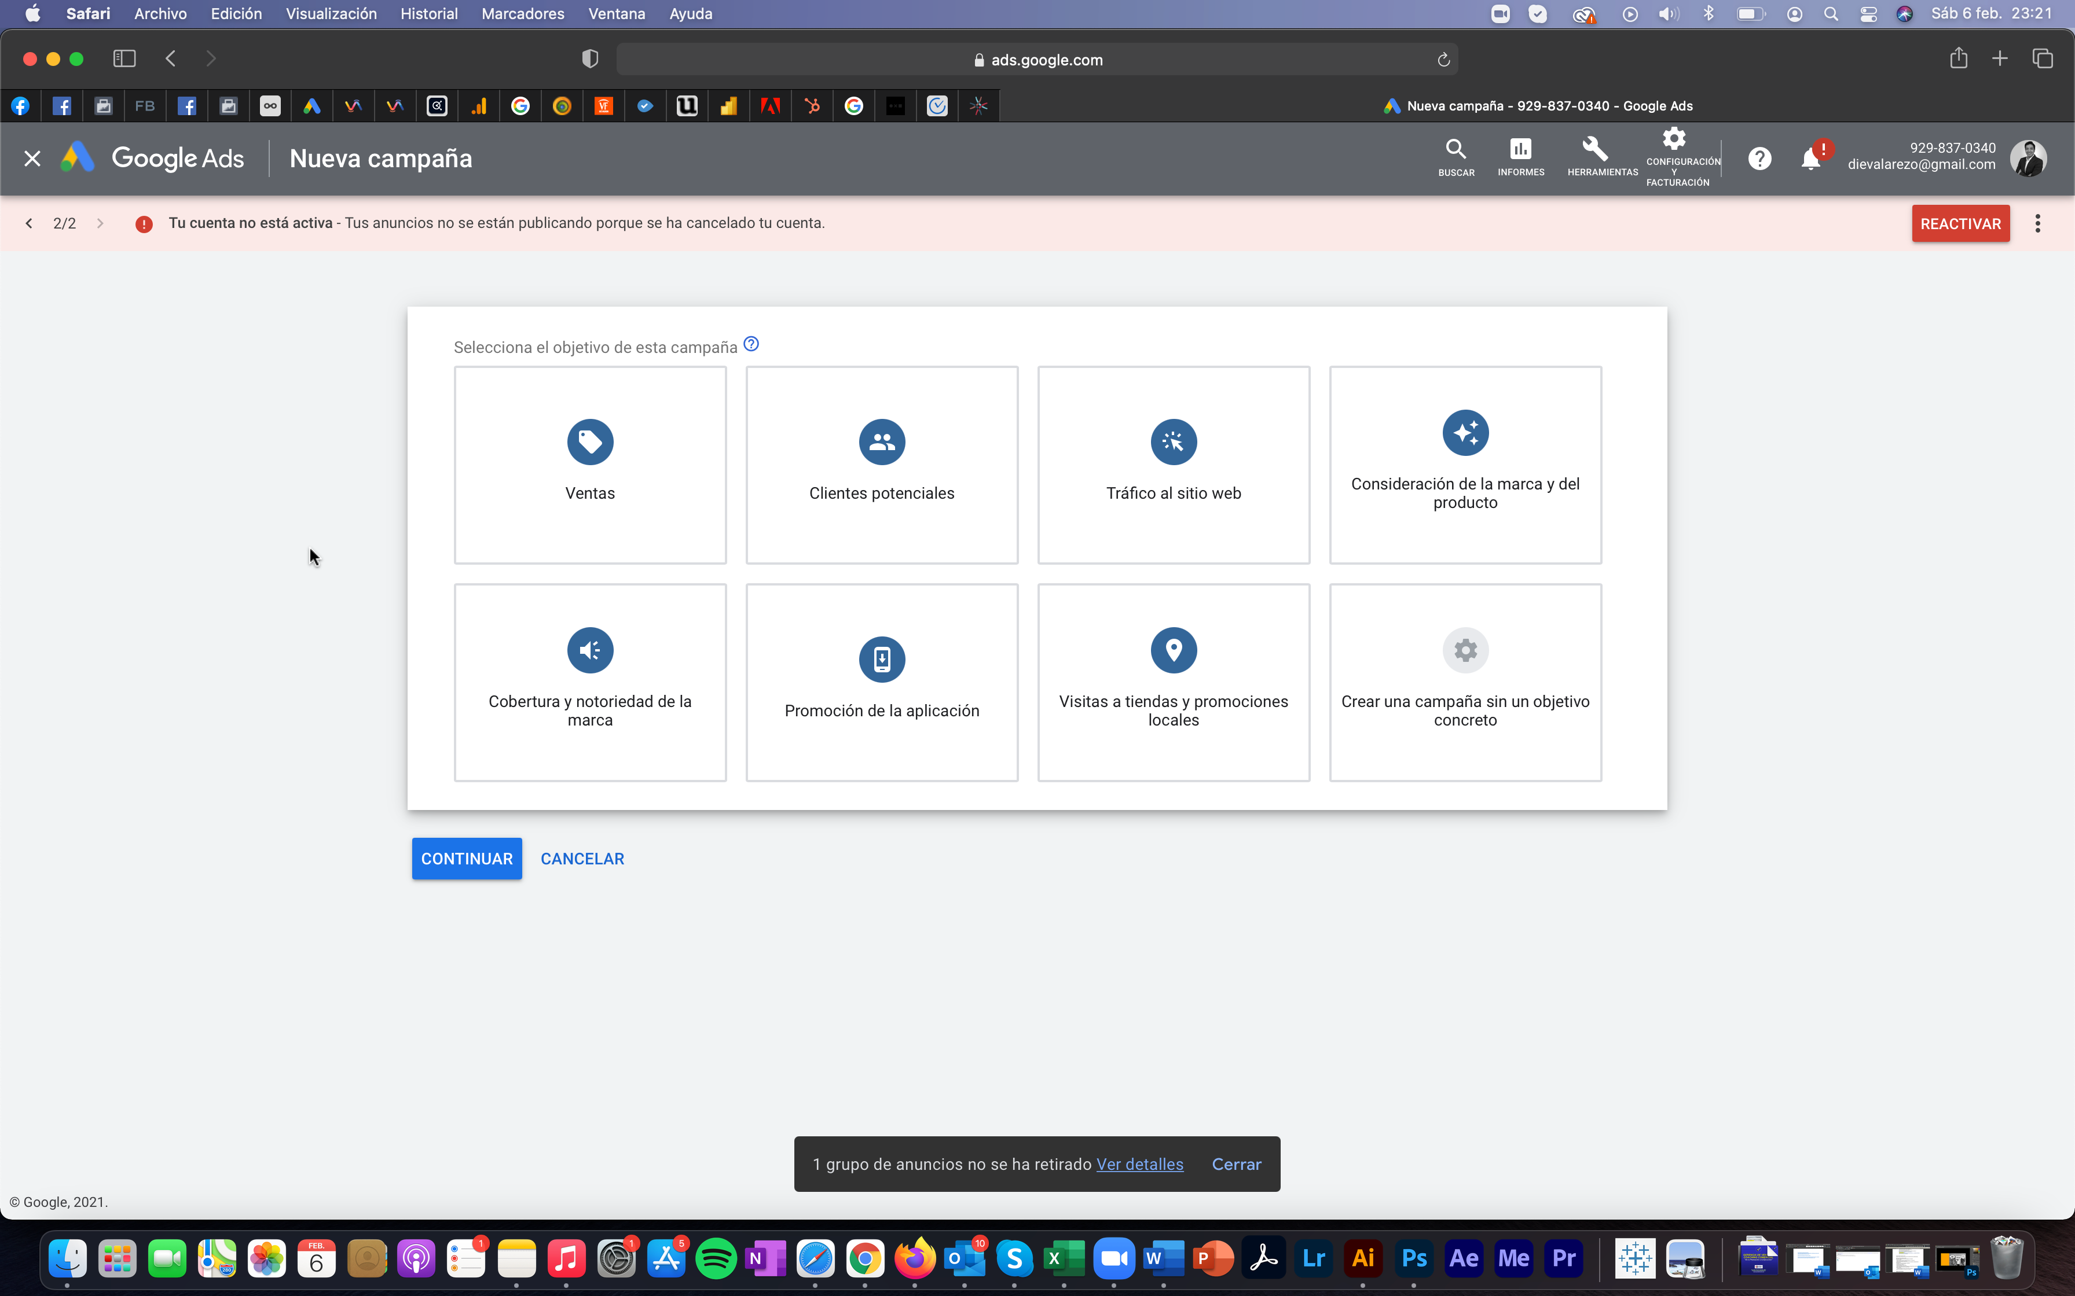Click the Safari address bar

pyautogui.click(x=1037, y=59)
